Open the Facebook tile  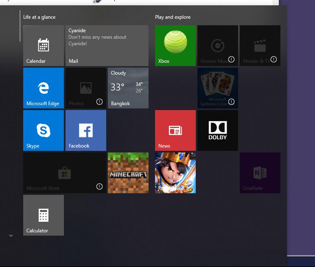pyautogui.click(x=86, y=130)
